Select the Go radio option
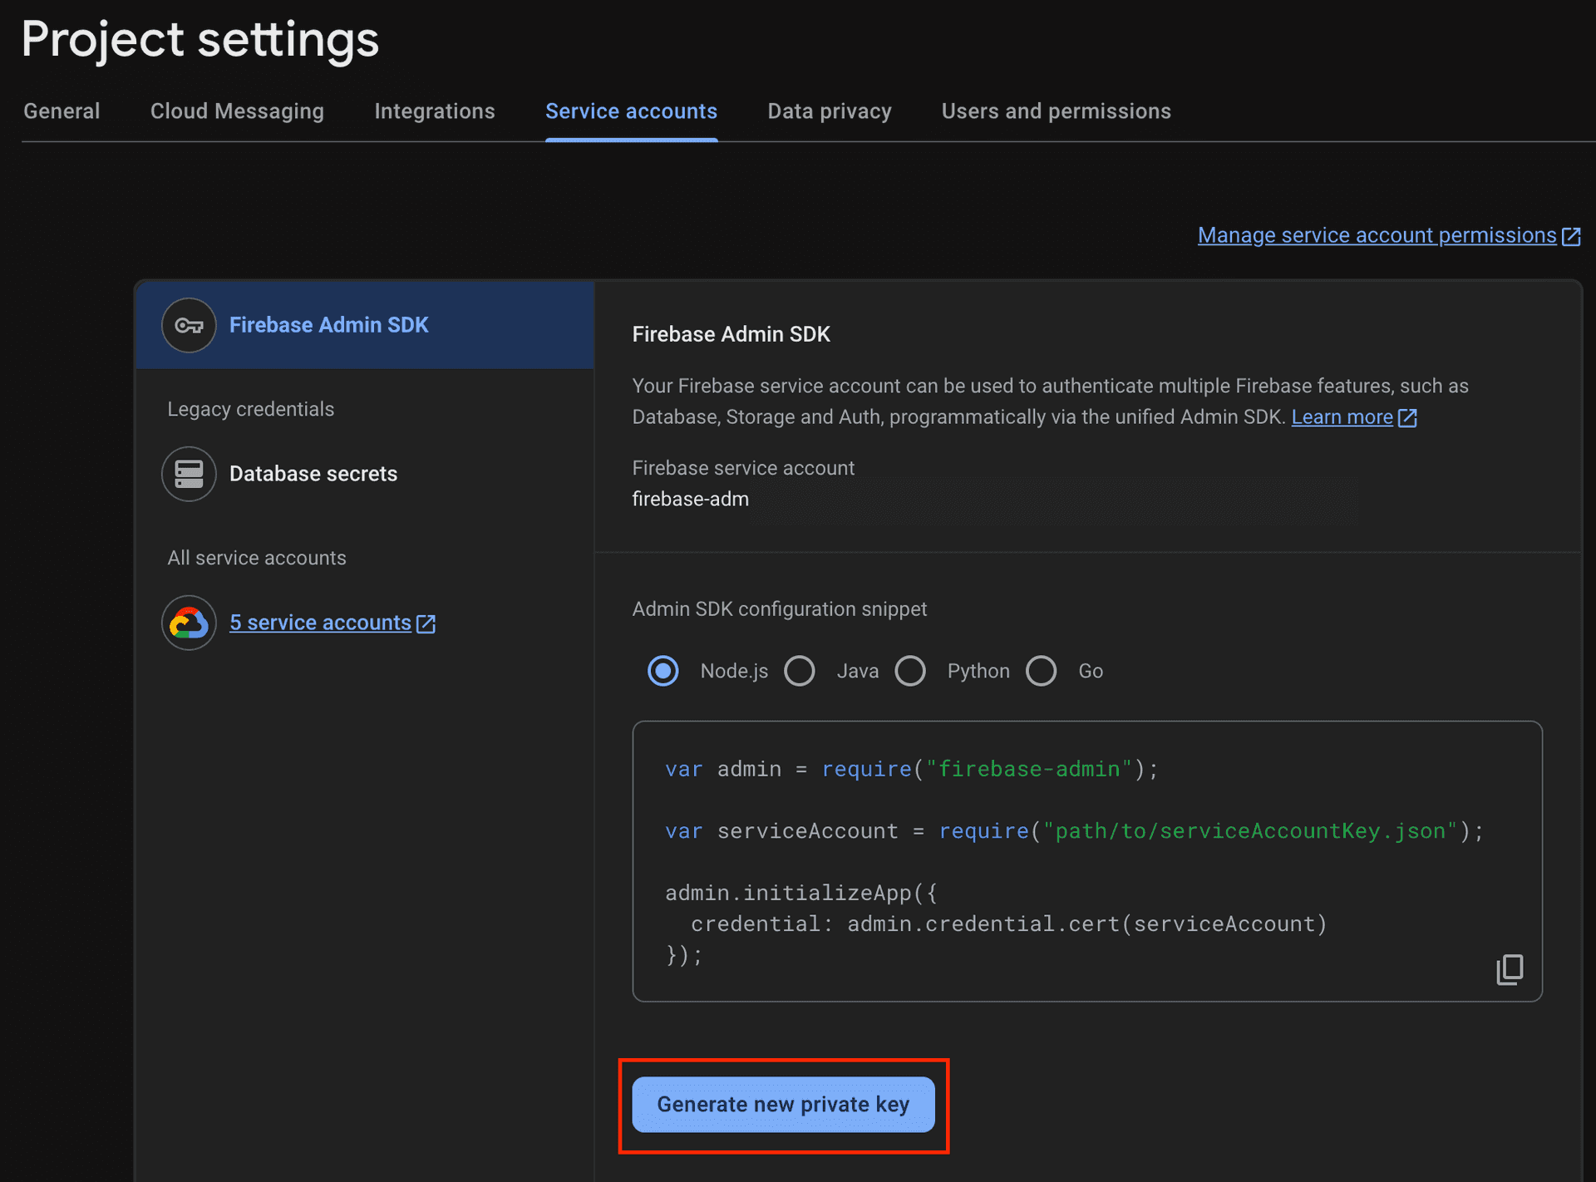Viewport: 1596px width, 1182px height. point(1041,671)
